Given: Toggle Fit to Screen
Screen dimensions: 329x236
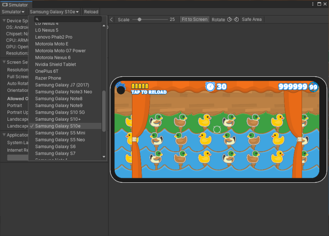Looking at the screenshot, I should coord(194,20).
